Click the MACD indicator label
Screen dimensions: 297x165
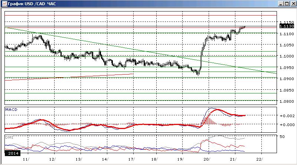11,109
